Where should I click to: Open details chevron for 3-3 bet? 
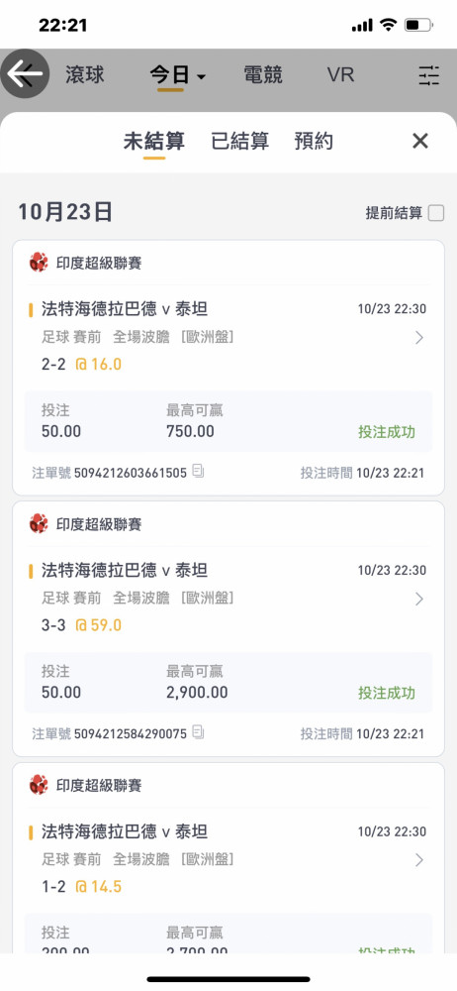coord(419,599)
